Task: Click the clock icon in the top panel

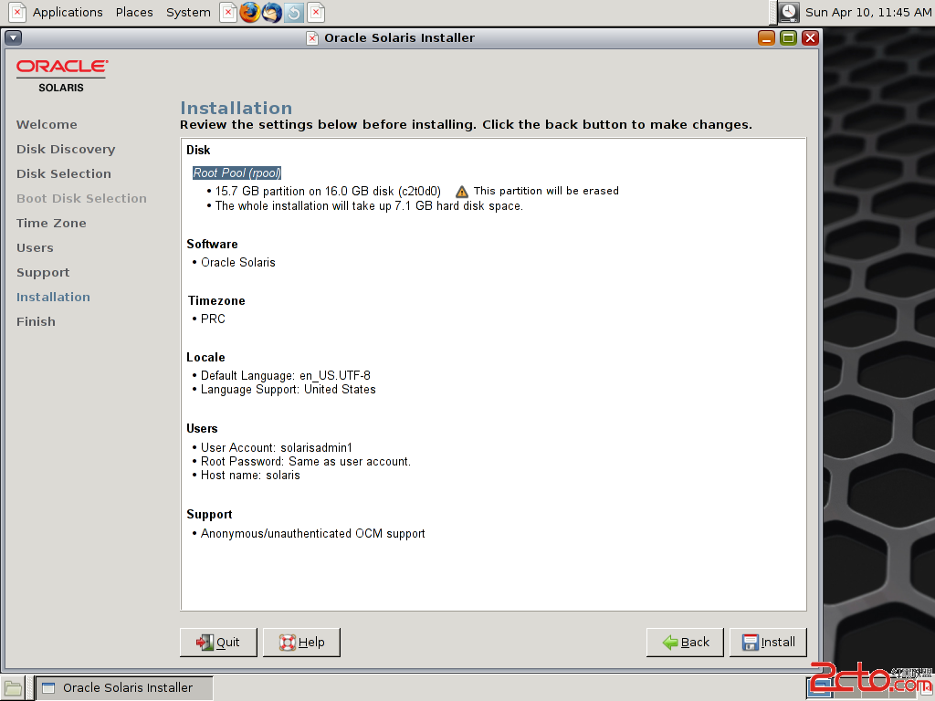Action: tap(788, 12)
